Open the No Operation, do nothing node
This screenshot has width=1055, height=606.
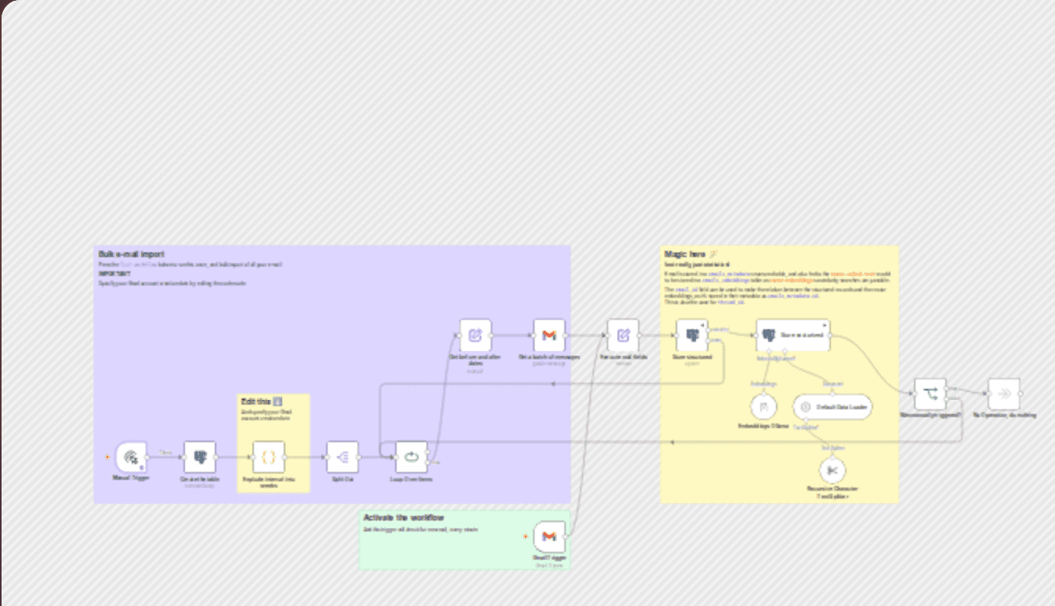click(1004, 394)
